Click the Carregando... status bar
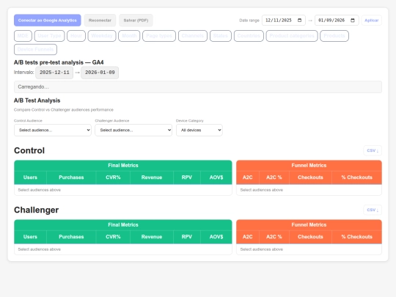 [198, 87]
